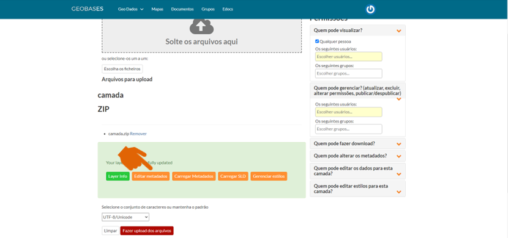Focus Escolher usuários field under gerenciar

tap(349, 112)
